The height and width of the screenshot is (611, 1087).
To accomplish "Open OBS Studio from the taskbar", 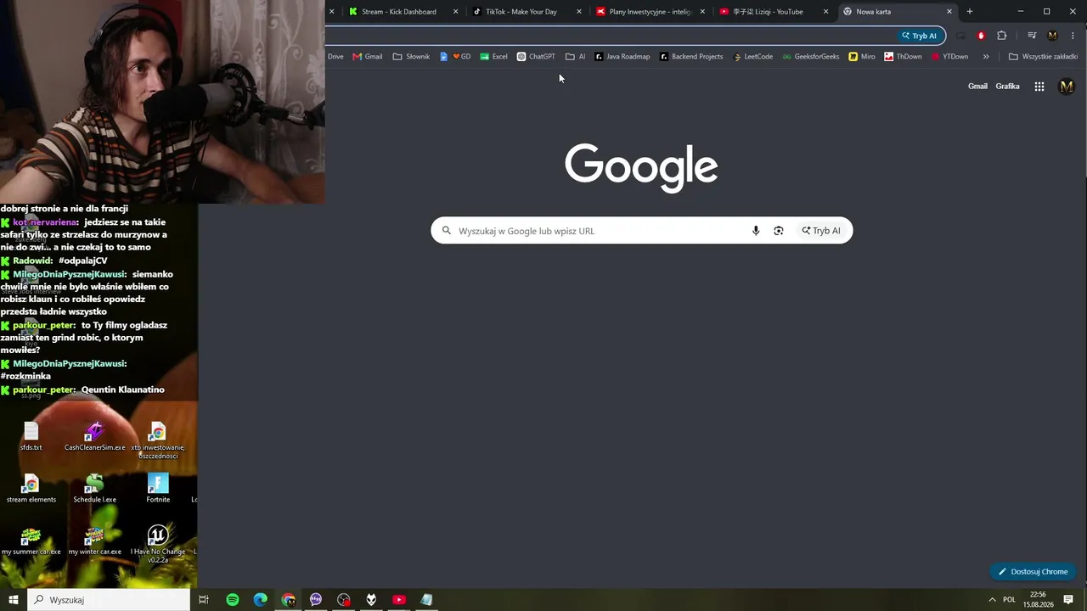I will [x=344, y=600].
